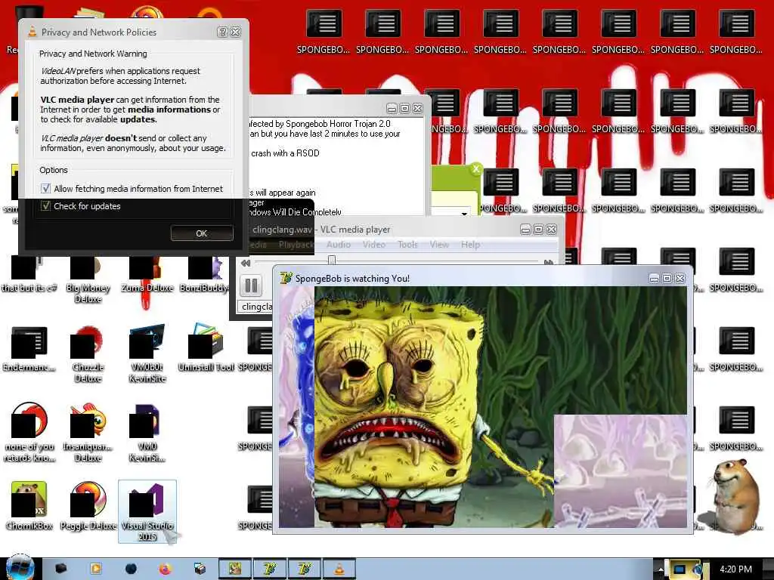Click the taskbar clock showing 4:20 PM

tap(735, 569)
